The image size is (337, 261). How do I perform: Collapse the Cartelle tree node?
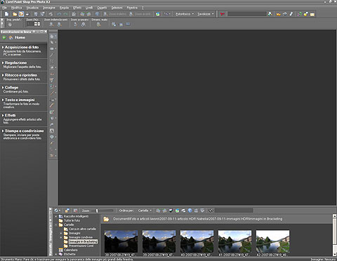[56, 225]
